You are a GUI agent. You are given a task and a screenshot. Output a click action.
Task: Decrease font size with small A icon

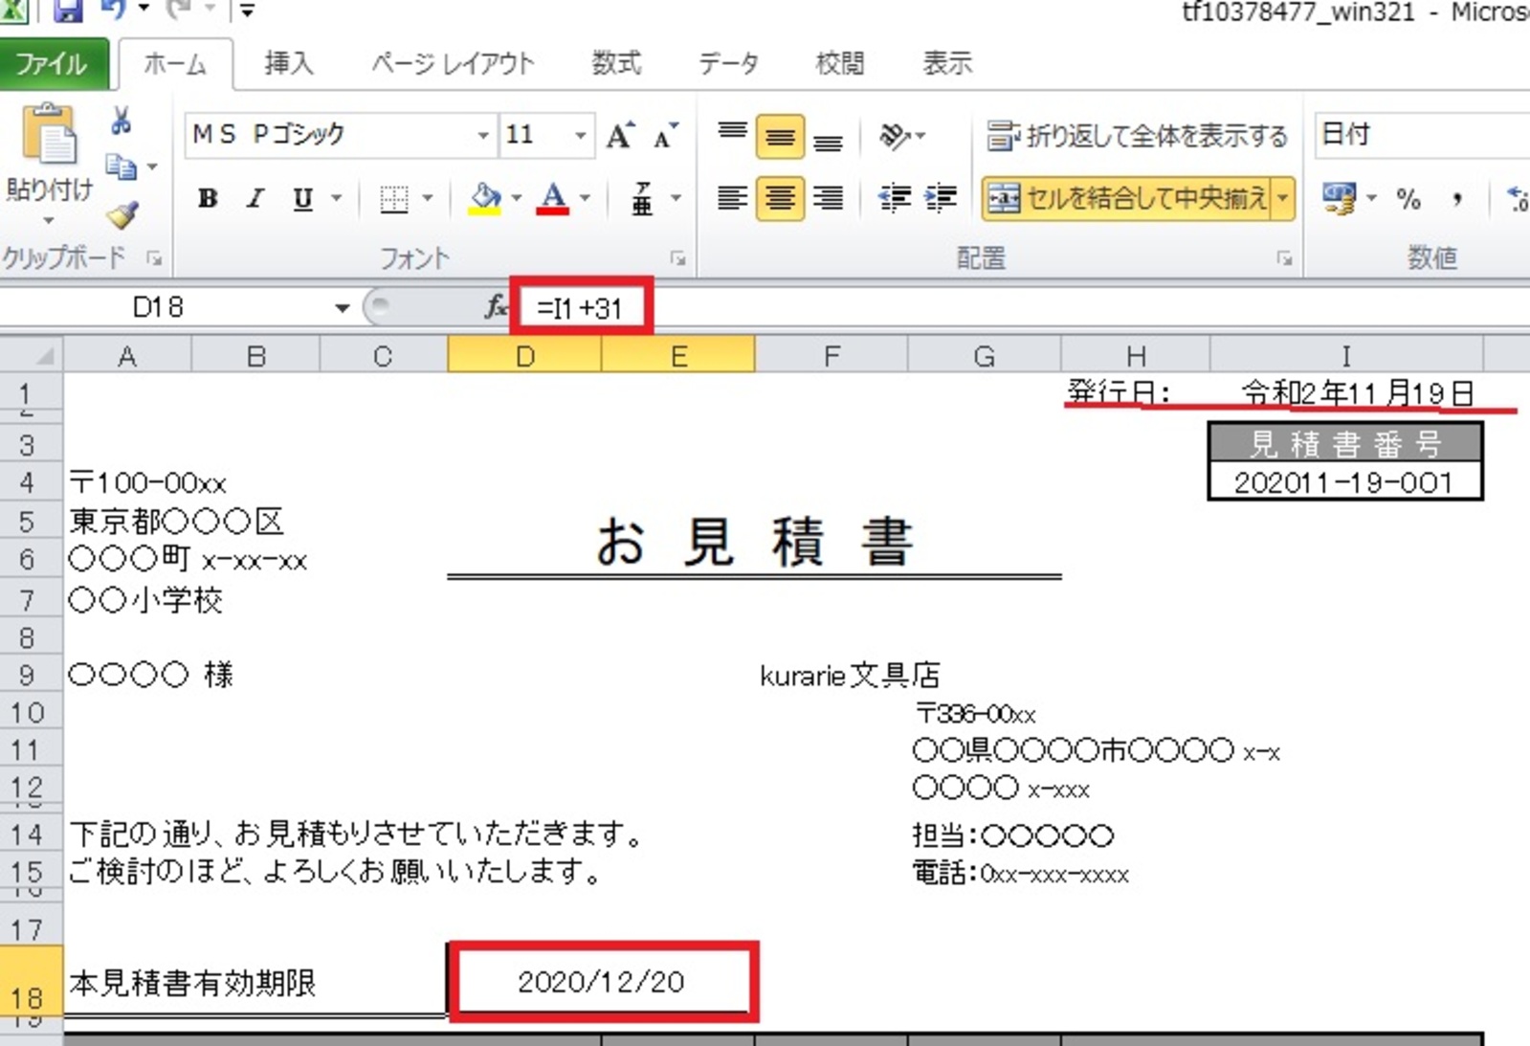point(666,136)
